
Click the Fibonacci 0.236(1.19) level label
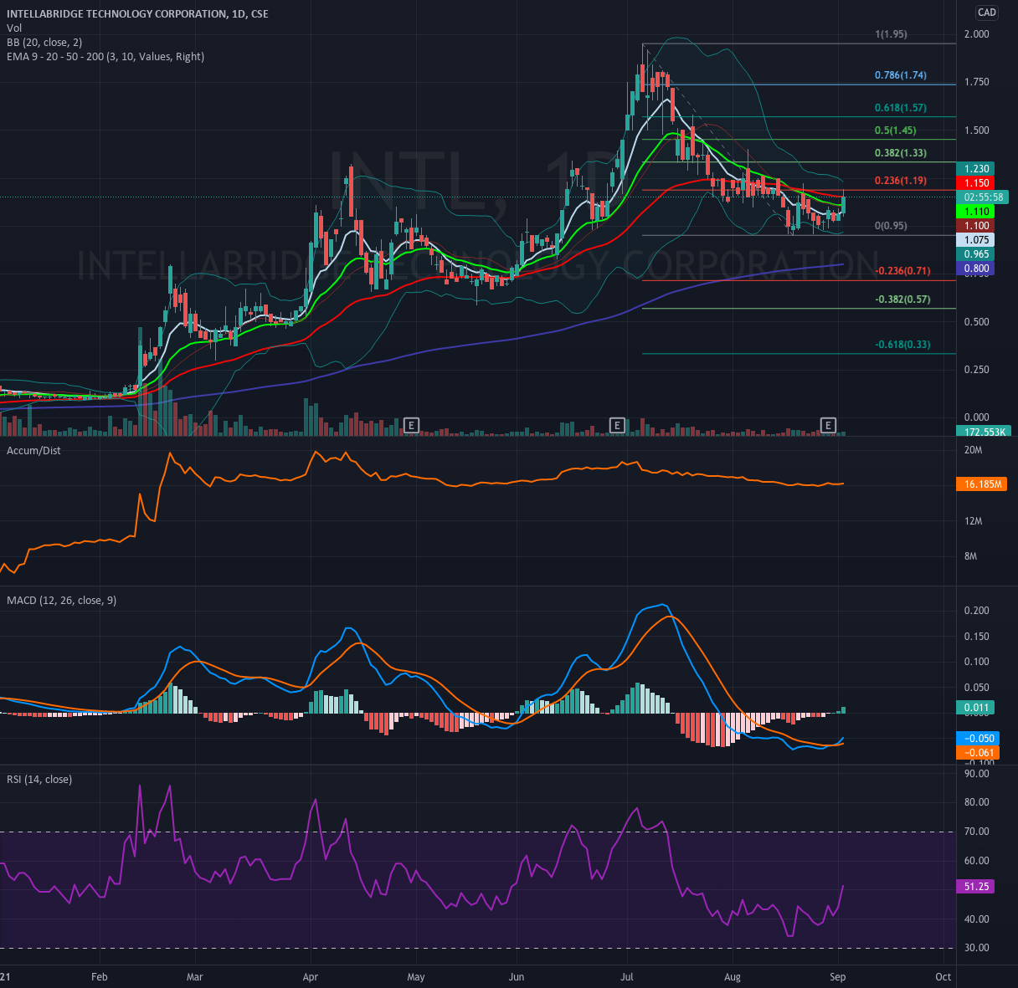coord(901,181)
